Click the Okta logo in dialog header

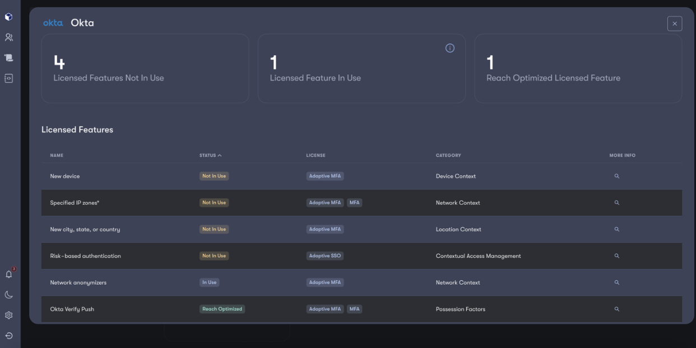[53, 23]
